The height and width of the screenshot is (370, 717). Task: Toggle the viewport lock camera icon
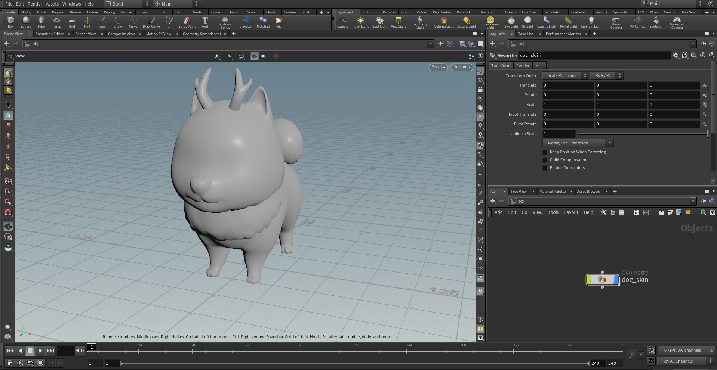[480, 90]
